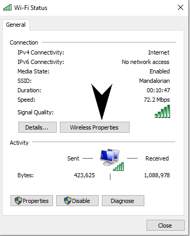The image size is (190, 236).
Task: Close the Wi-Fi Status window via X
Action: coord(181,7)
